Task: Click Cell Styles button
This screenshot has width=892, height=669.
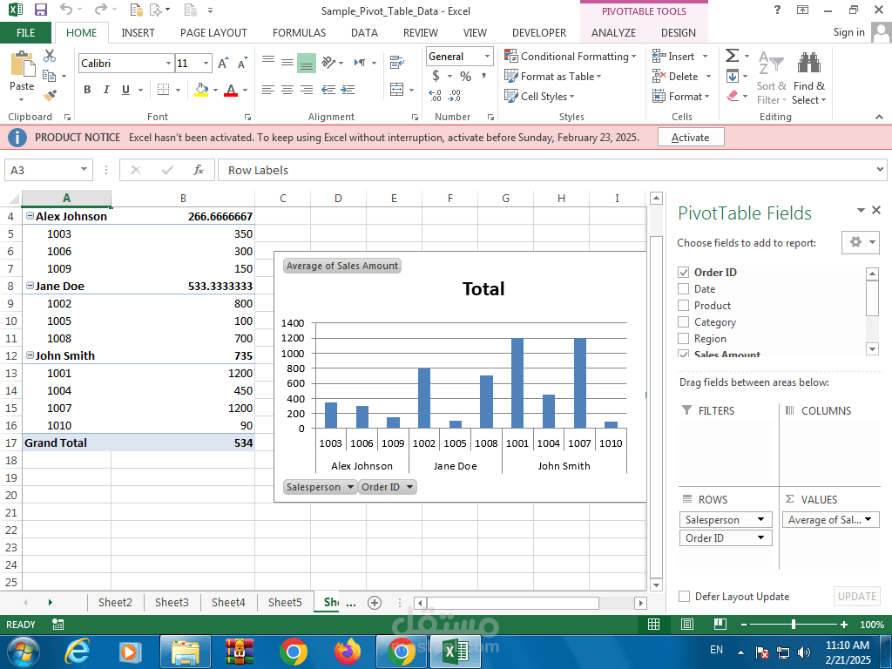Action: point(540,96)
